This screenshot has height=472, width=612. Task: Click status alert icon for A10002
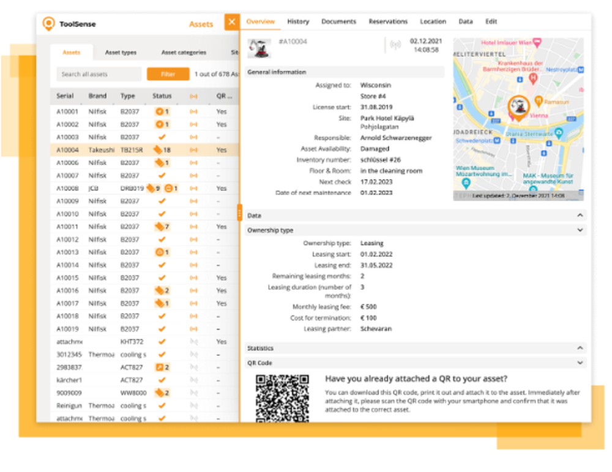click(x=159, y=125)
